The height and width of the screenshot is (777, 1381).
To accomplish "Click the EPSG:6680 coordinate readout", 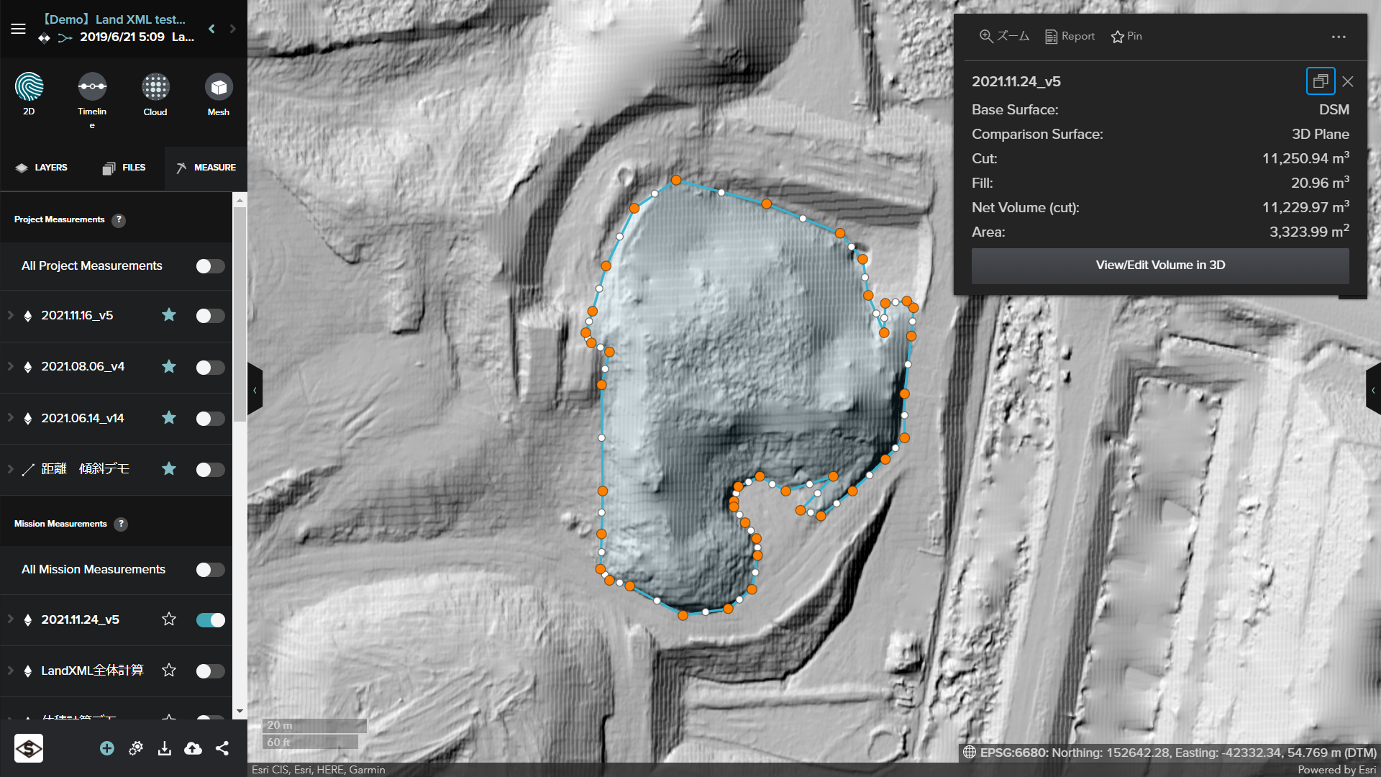I will pyautogui.click(x=1178, y=753).
